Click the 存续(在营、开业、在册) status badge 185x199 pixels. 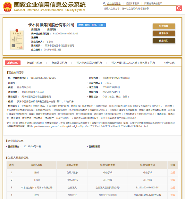pyautogui.click(x=91, y=25)
